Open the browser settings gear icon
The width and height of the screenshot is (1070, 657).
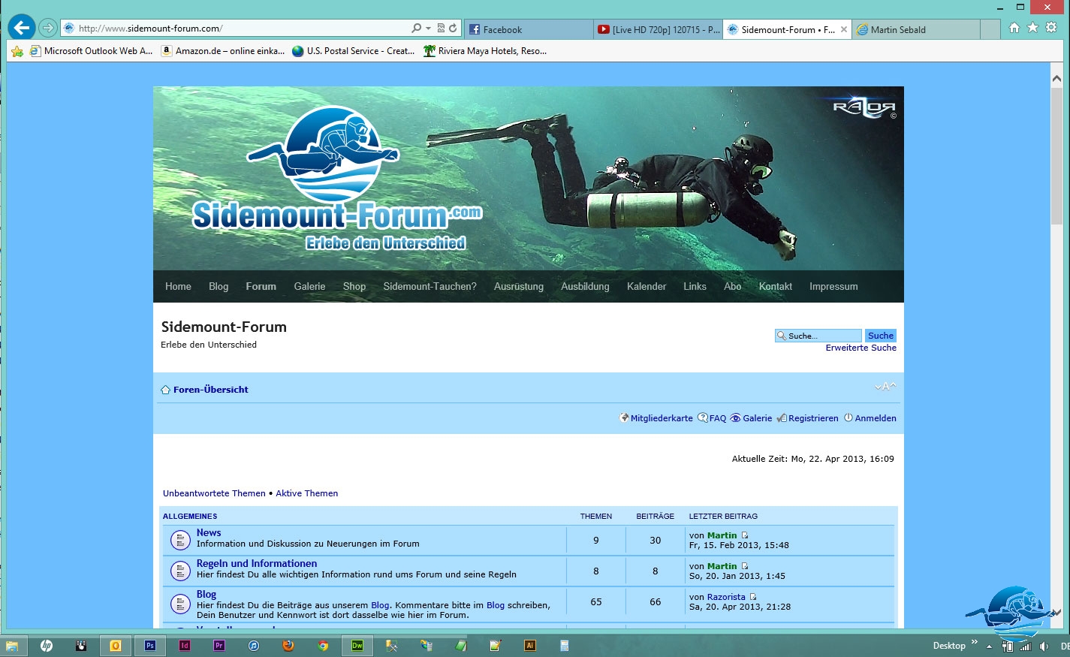point(1051,28)
